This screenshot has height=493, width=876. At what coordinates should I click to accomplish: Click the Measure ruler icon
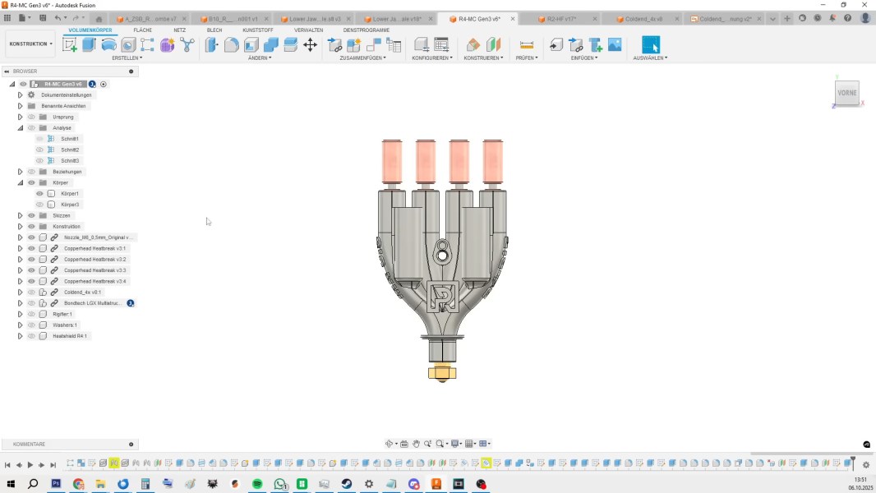[527, 45]
